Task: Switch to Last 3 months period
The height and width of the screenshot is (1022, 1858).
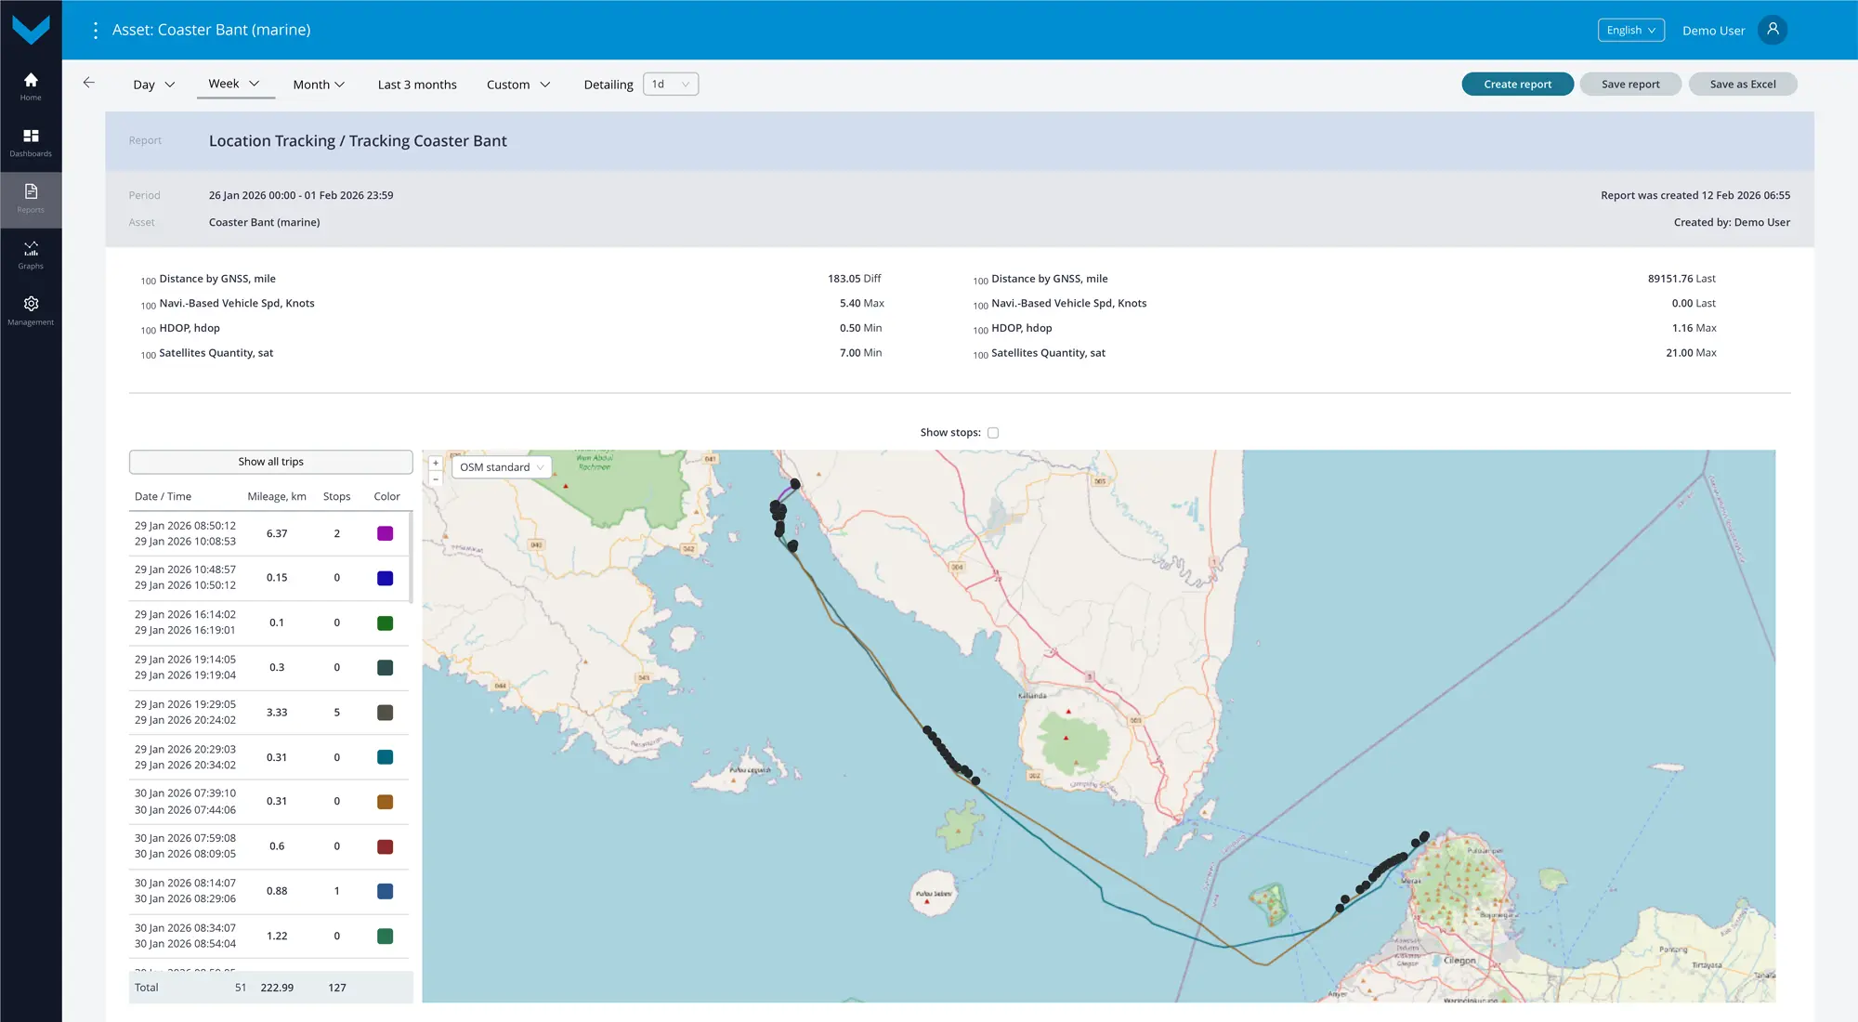Action: pyautogui.click(x=417, y=85)
